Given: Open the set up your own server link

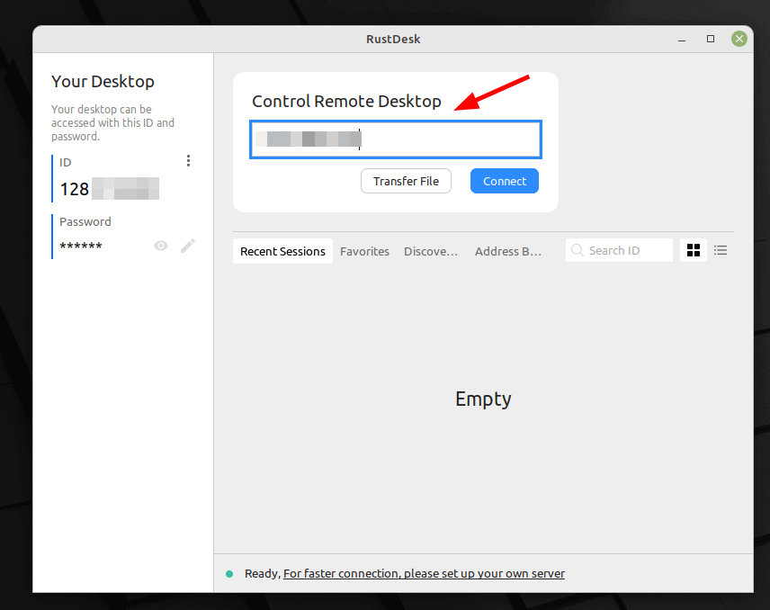Looking at the screenshot, I should (x=424, y=574).
